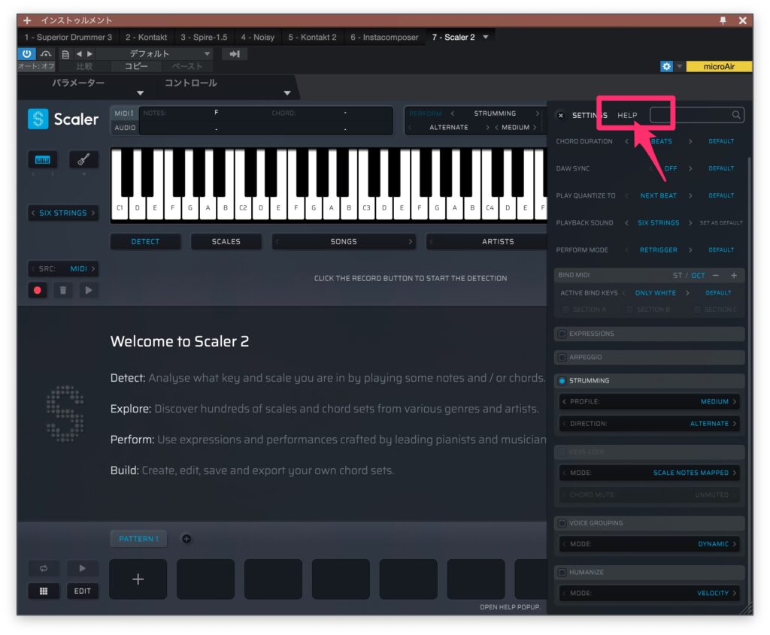
Task: Click the red record button
Action: click(37, 290)
